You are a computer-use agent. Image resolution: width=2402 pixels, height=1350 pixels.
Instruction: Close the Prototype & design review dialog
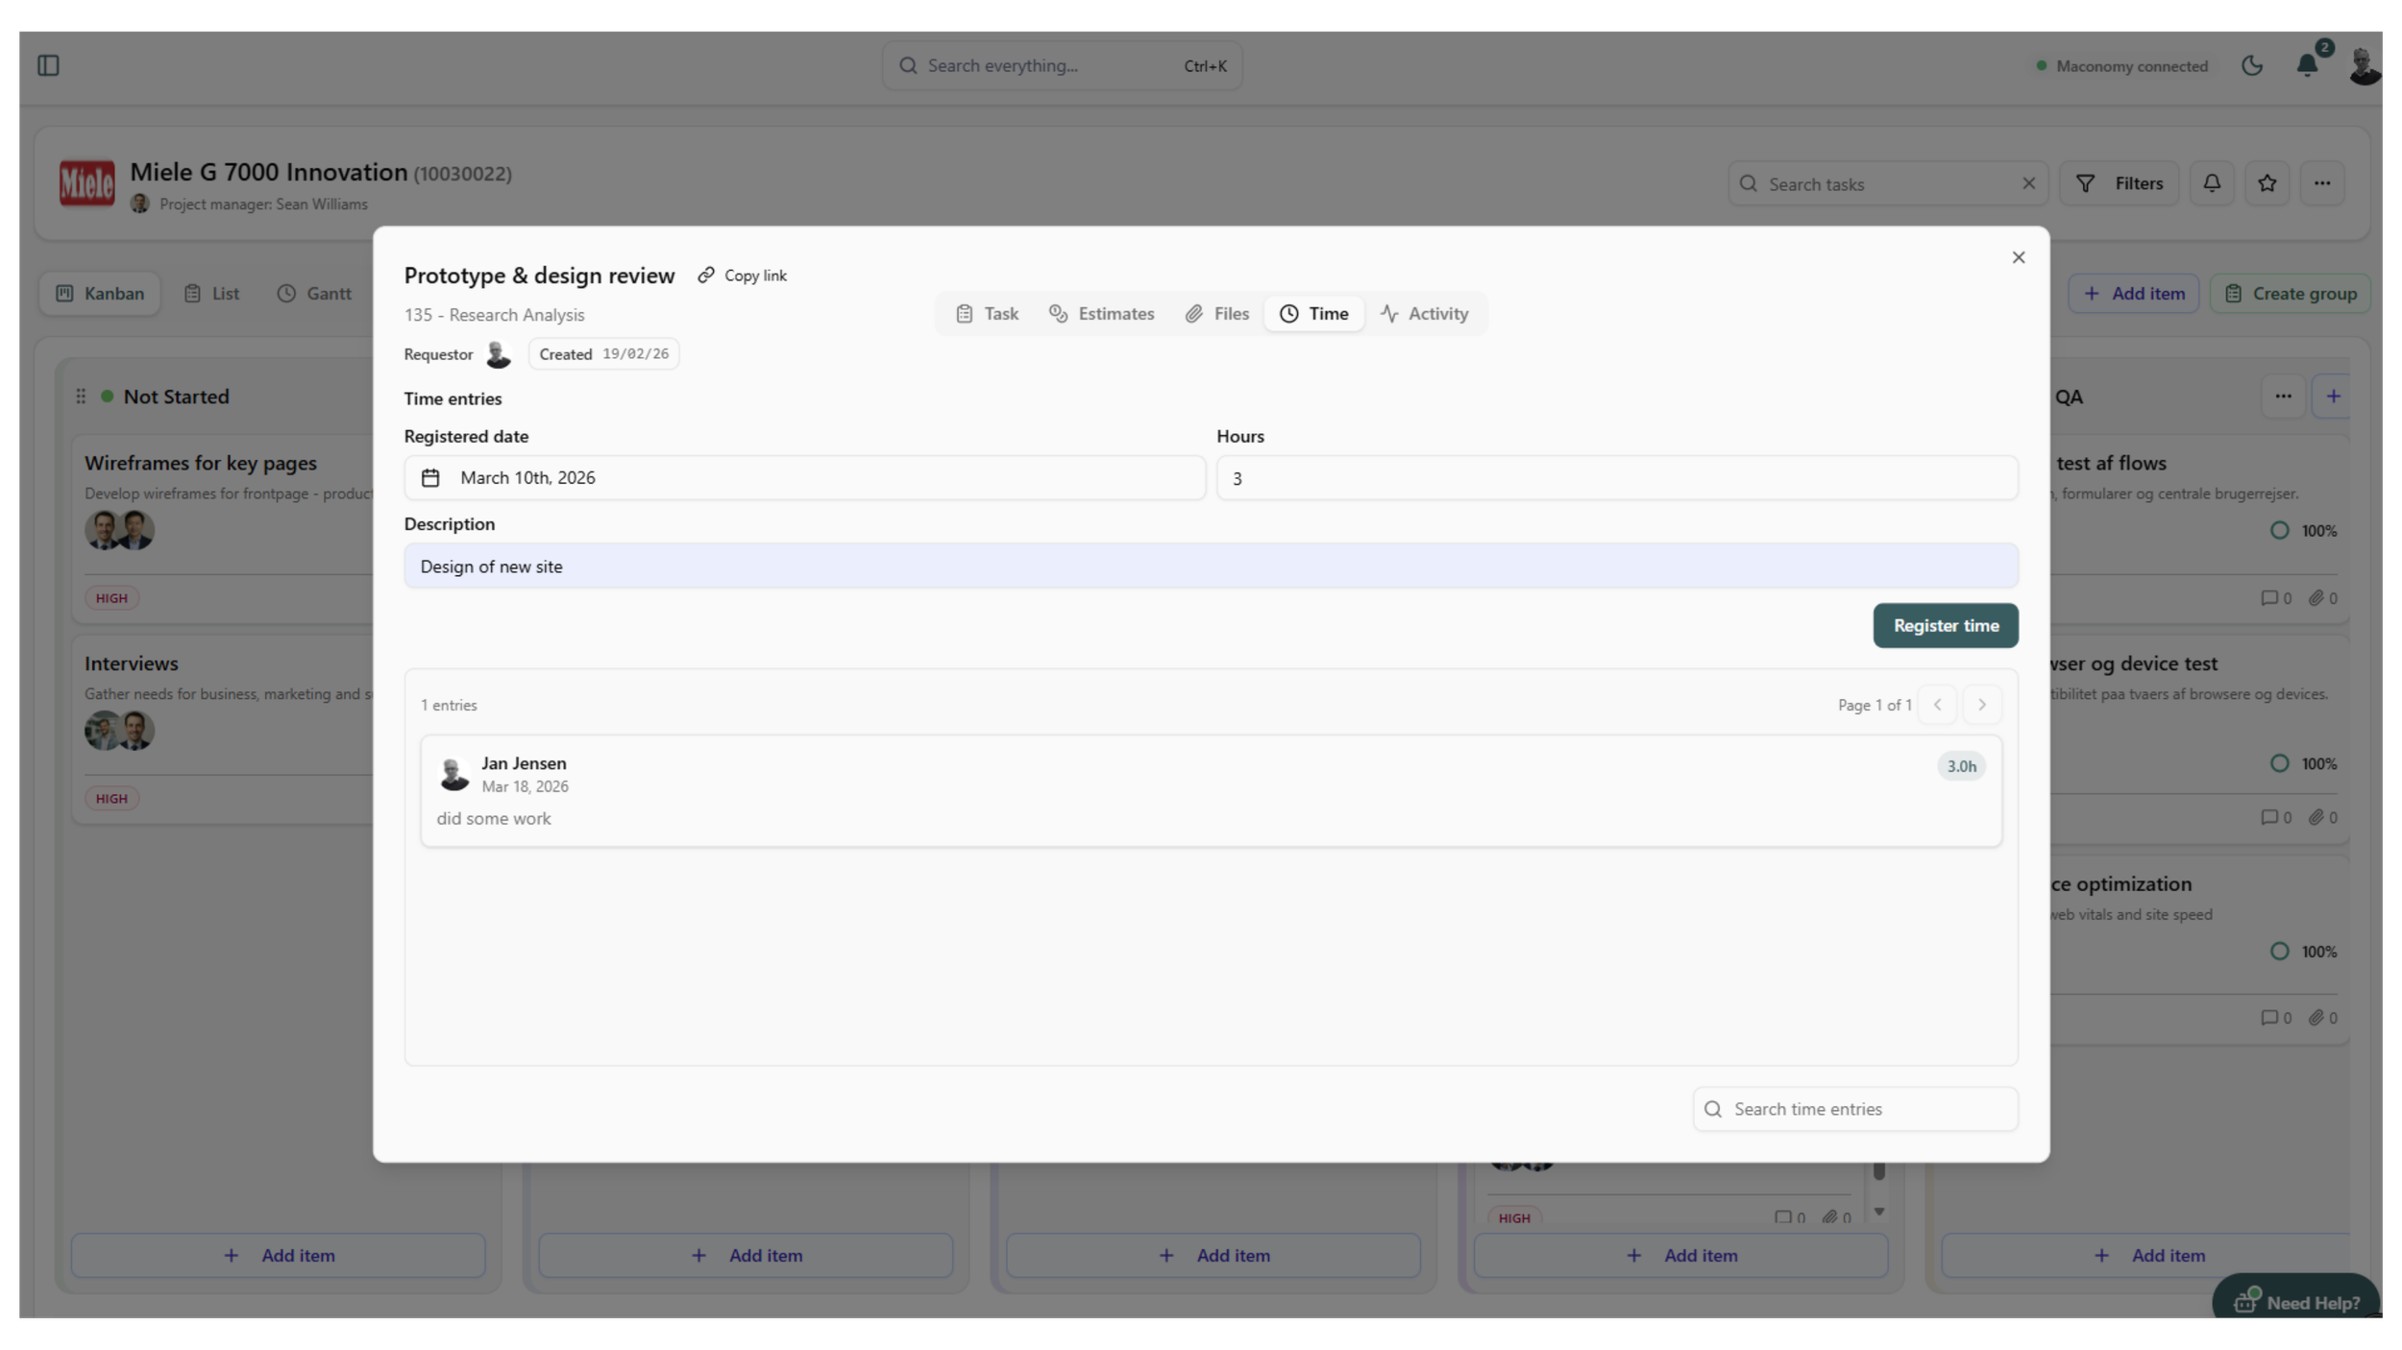[x=2019, y=257]
